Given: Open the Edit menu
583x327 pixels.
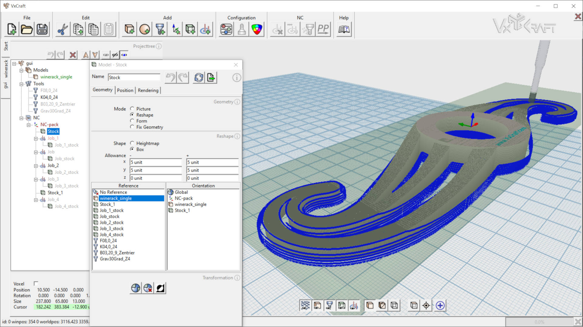Looking at the screenshot, I should [86, 18].
